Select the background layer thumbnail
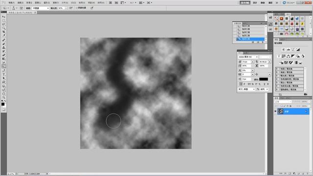This screenshot has width=313, height=176. [280, 111]
